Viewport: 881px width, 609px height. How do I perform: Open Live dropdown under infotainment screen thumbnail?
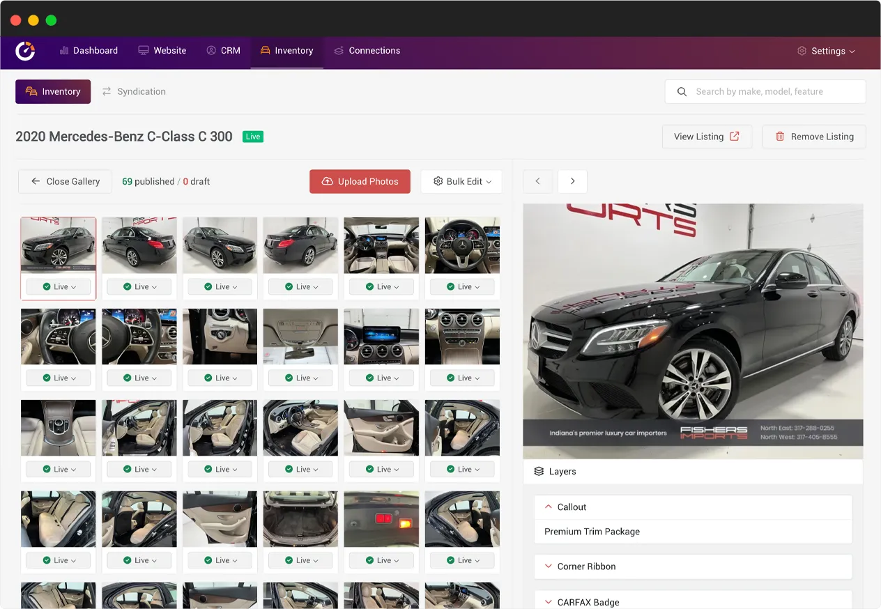coord(381,378)
